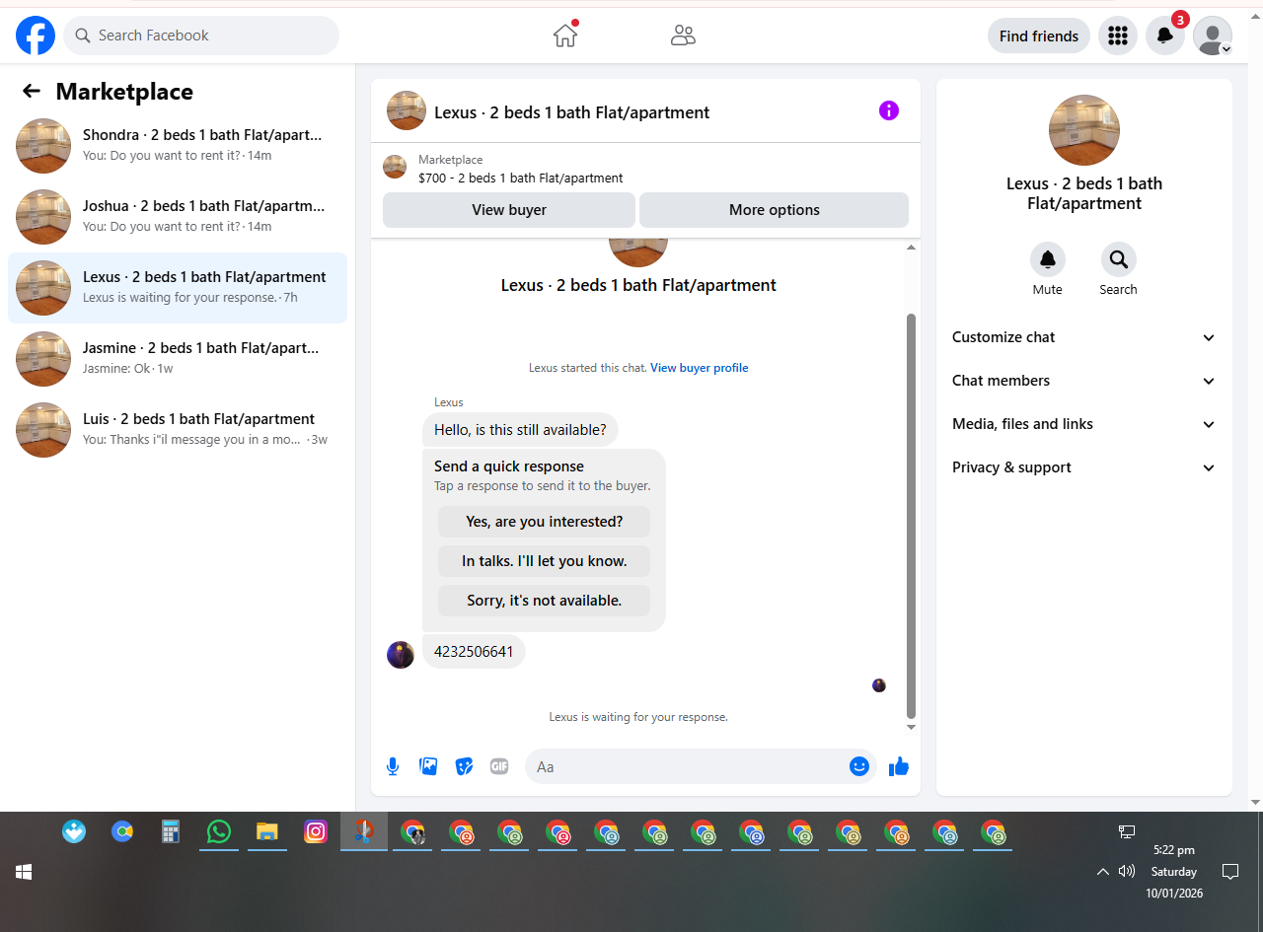Image resolution: width=1263 pixels, height=932 pixels.
Task: Open the Home feed icon
Action: pos(565,36)
